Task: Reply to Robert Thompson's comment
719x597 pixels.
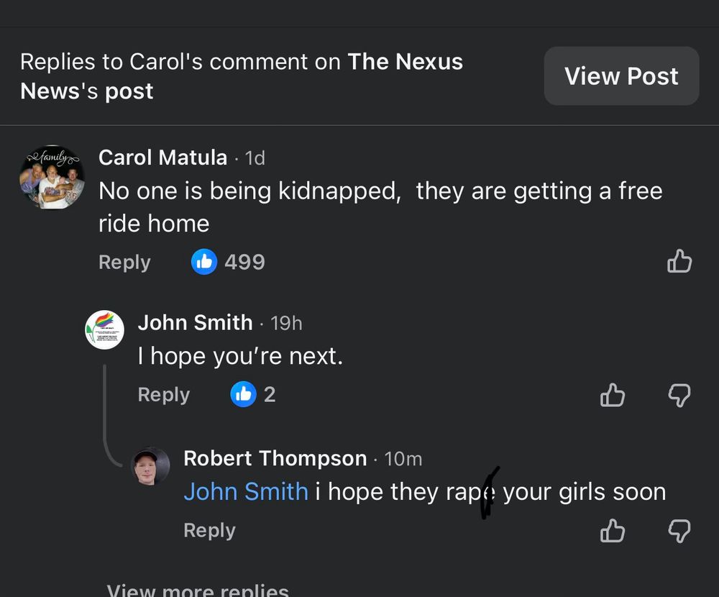Action: point(209,530)
